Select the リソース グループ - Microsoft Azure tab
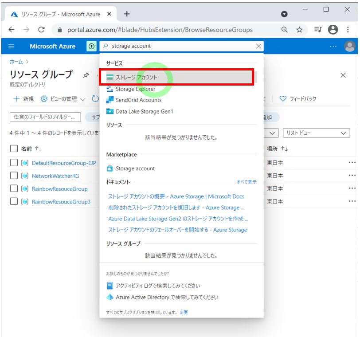Screen dimensions: 360x337 (x=61, y=14)
